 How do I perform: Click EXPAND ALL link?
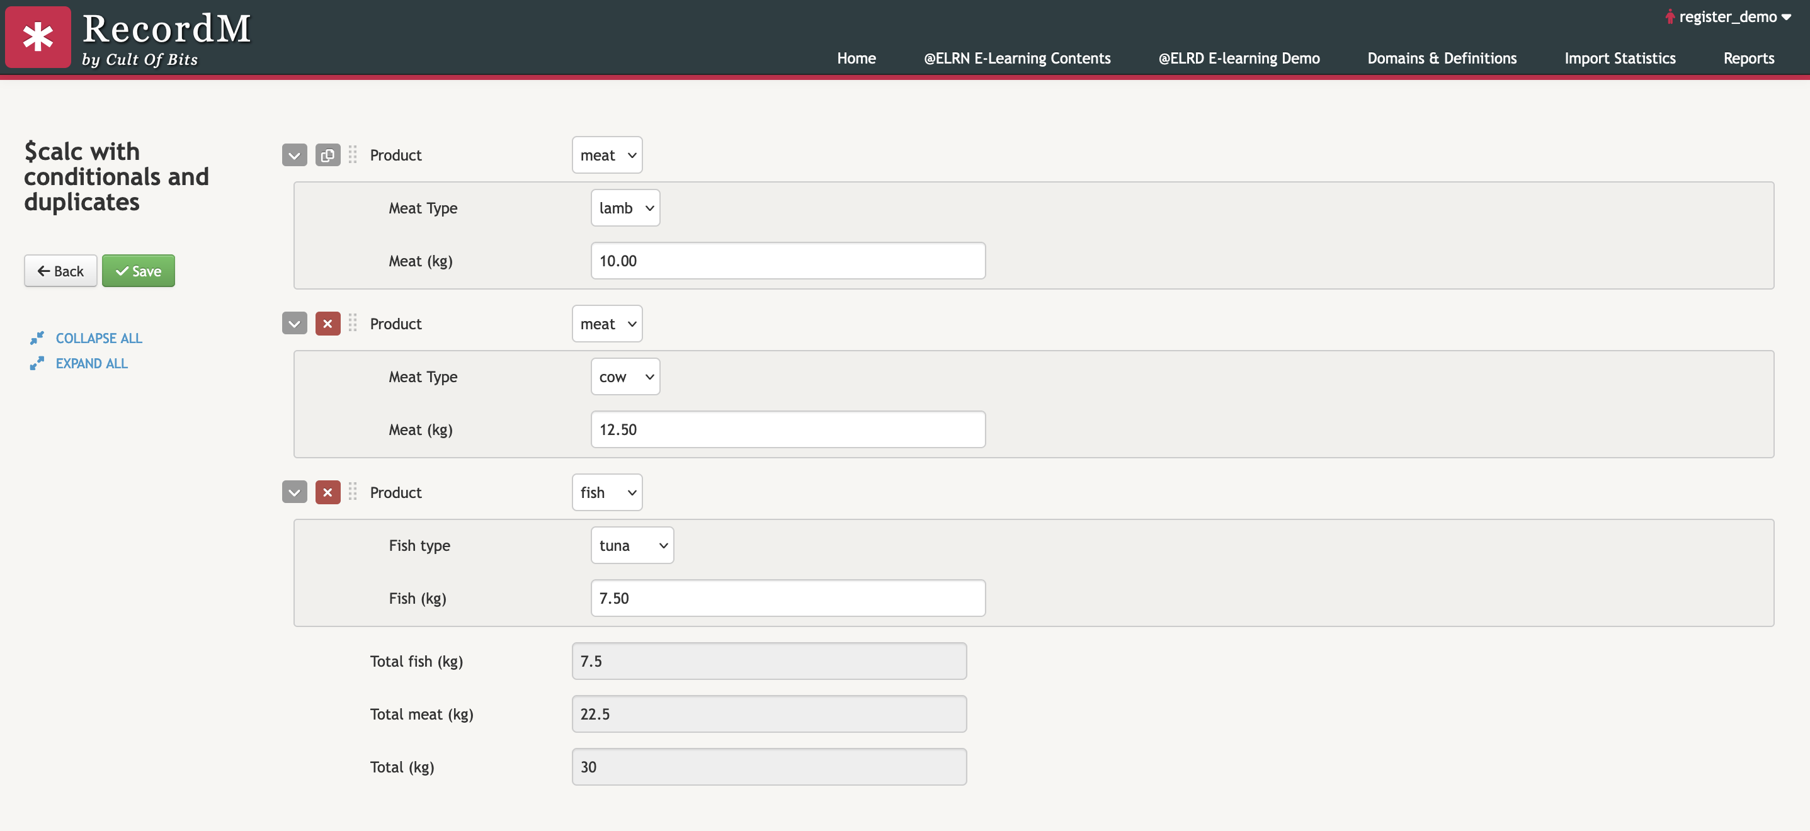coord(92,364)
